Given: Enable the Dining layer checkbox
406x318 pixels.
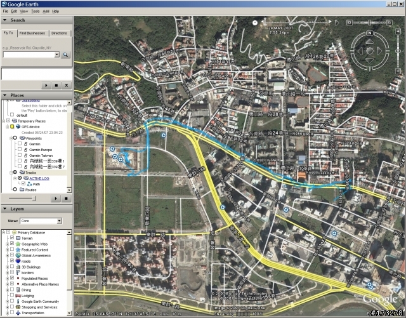Looking at the screenshot, I should click(12, 289).
